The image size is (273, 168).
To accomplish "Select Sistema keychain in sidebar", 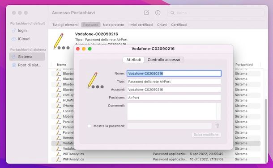I will point(27,57).
